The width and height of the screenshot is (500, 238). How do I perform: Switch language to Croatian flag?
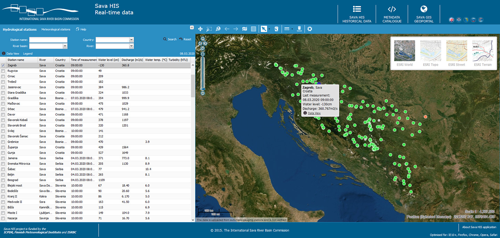(x=459, y=20)
